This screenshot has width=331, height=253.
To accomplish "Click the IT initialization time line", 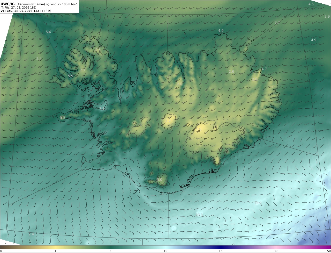I will tap(18, 7).
